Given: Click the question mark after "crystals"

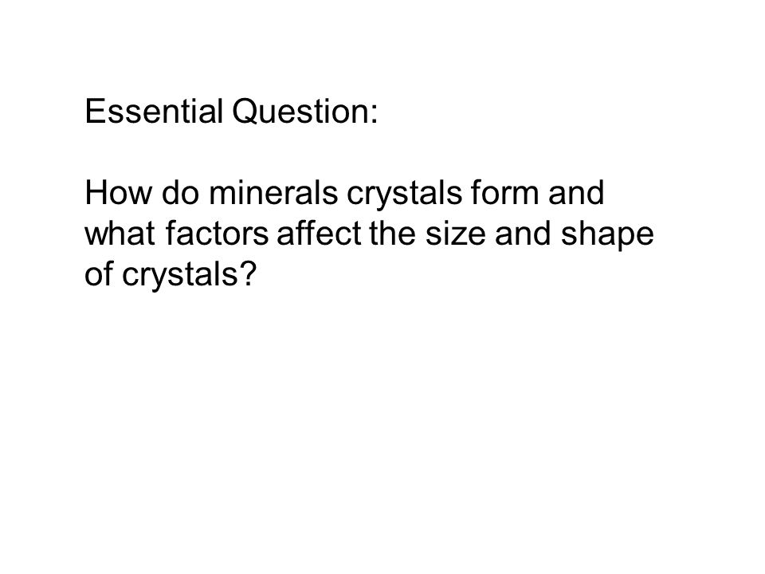Looking at the screenshot, I should tap(249, 273).
